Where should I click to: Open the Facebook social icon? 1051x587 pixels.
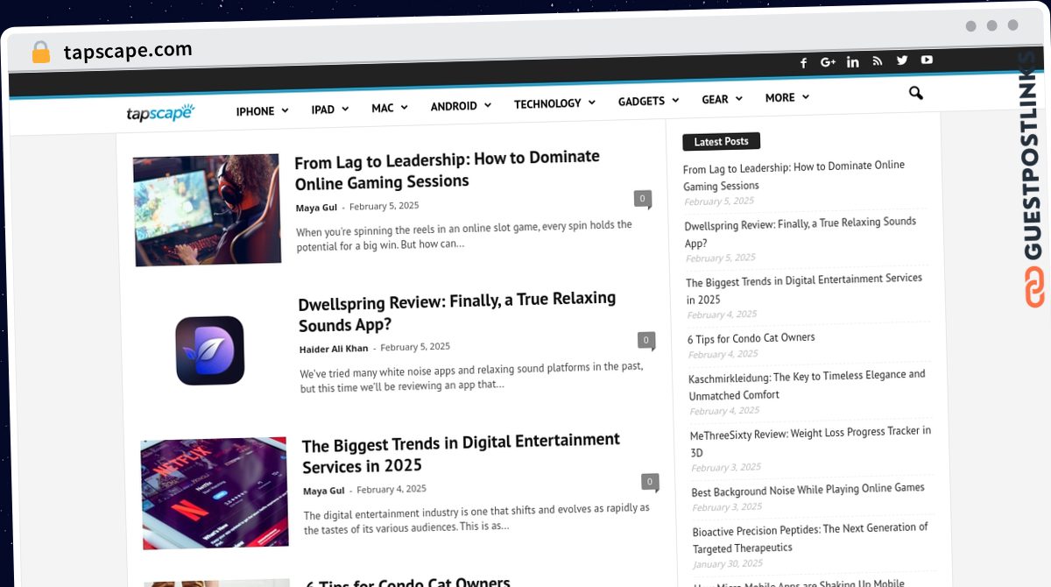click(x=803, y=63)
